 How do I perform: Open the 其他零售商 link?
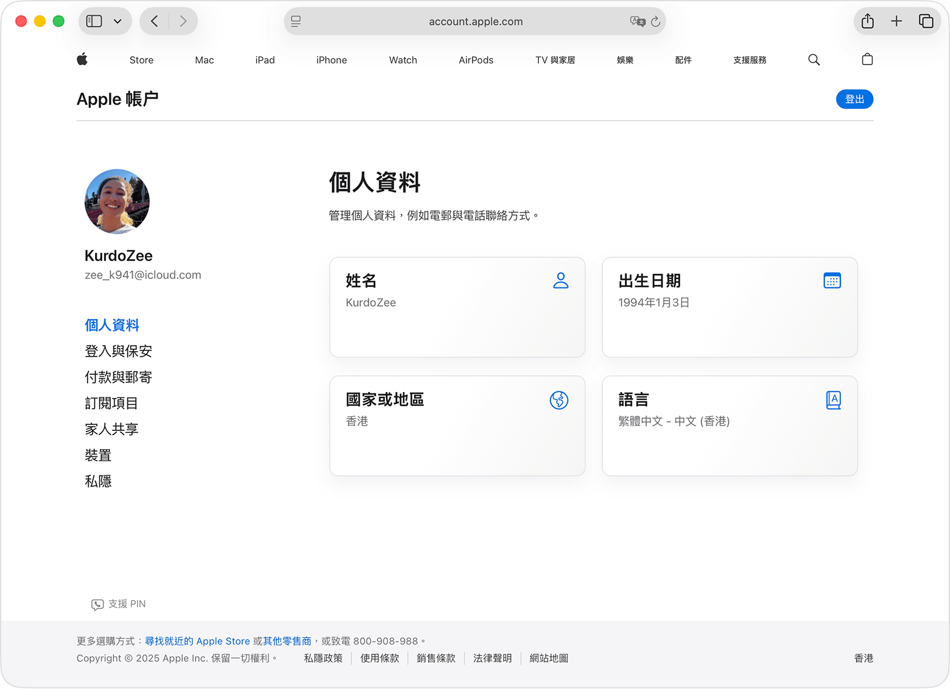[287, 641]
